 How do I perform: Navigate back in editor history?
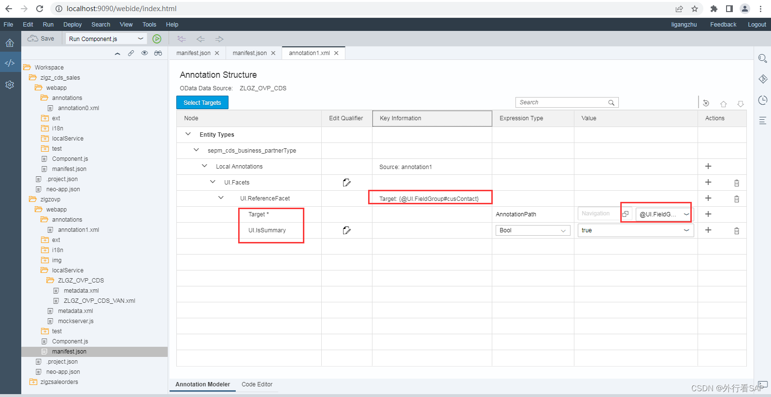pos(200,39)
